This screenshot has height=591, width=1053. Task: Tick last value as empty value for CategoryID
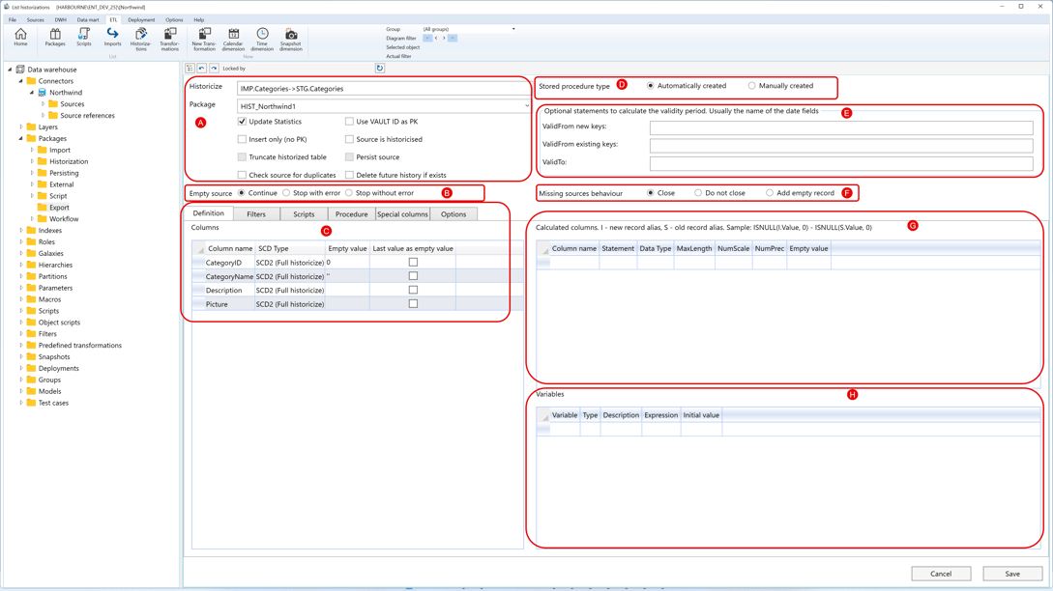[x=413, y=263]
